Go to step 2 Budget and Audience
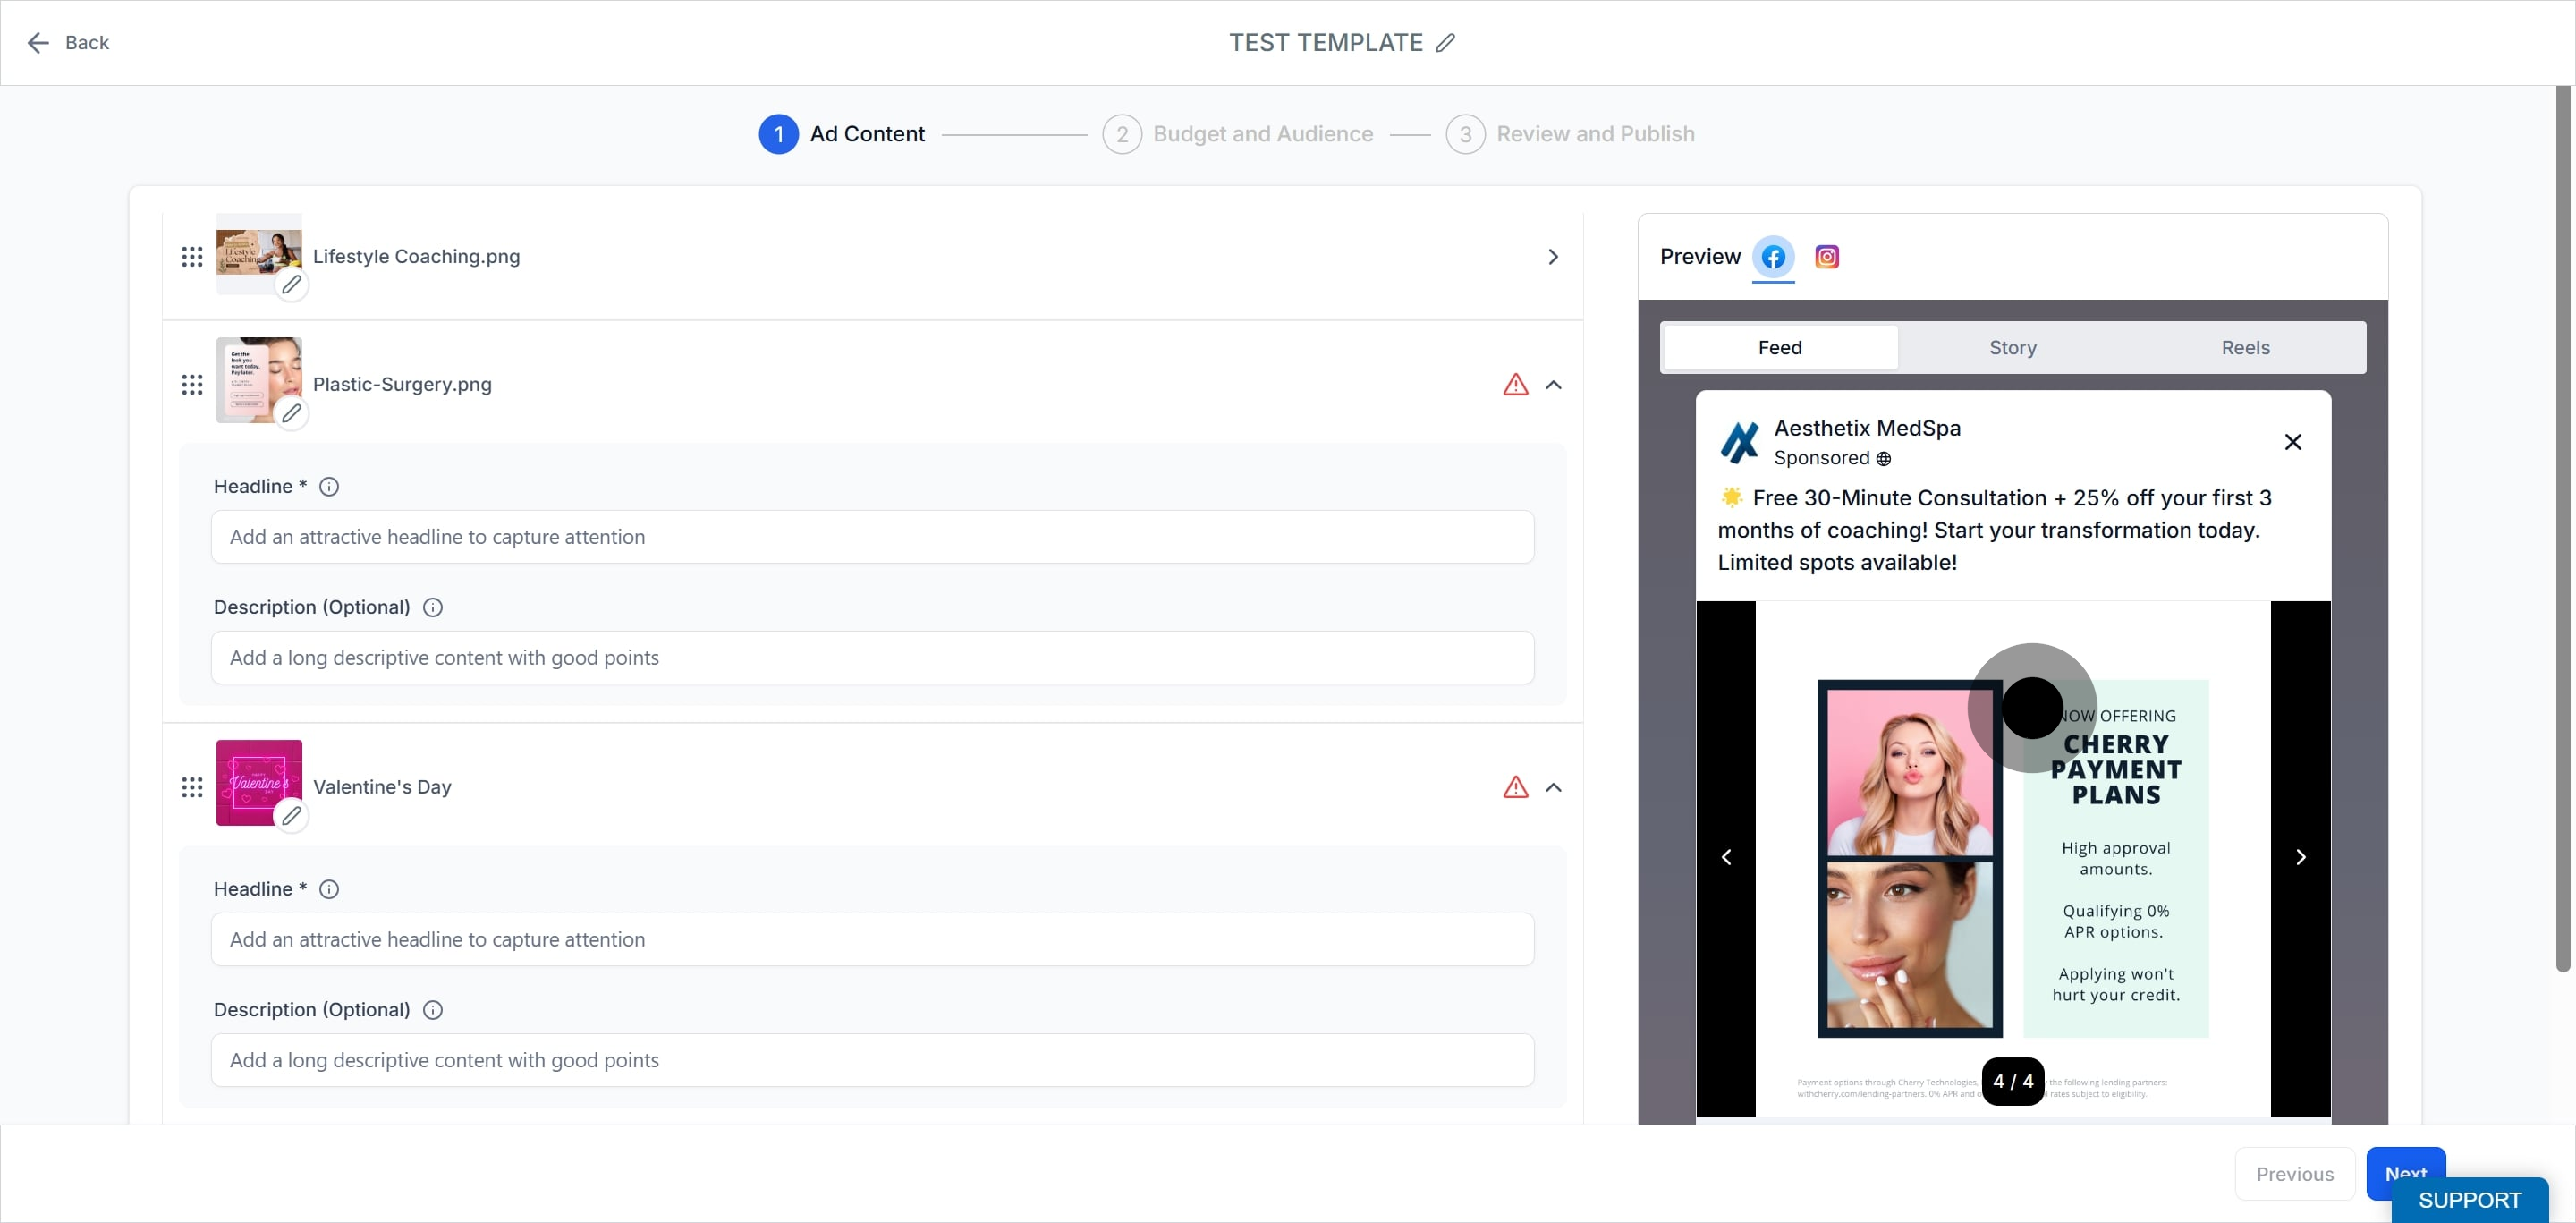 pyautogui.click(x=1237, y=134)
